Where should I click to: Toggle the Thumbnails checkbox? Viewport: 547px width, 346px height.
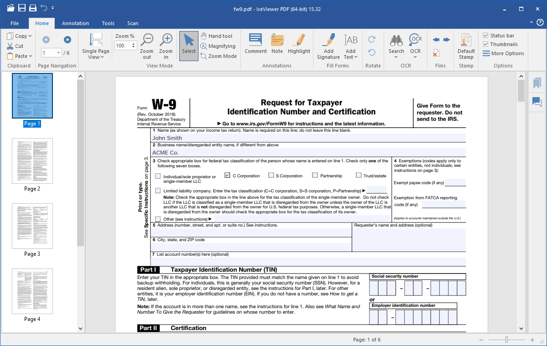pos(485,44)
